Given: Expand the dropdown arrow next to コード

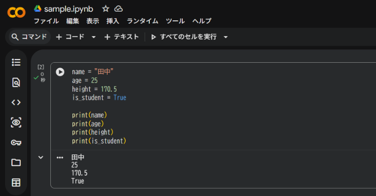Looking at the screenshot, I should [94, 37].
